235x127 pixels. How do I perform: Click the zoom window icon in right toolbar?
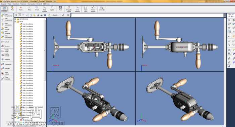pyautogui.click(x=229, y=32)
